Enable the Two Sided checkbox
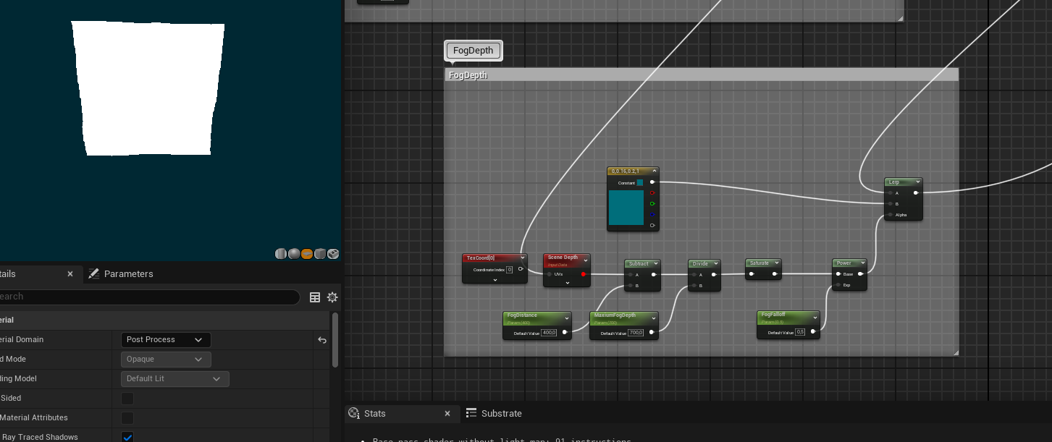The width and height of the screenshot is (1052, 442). (x=127, y=399)
